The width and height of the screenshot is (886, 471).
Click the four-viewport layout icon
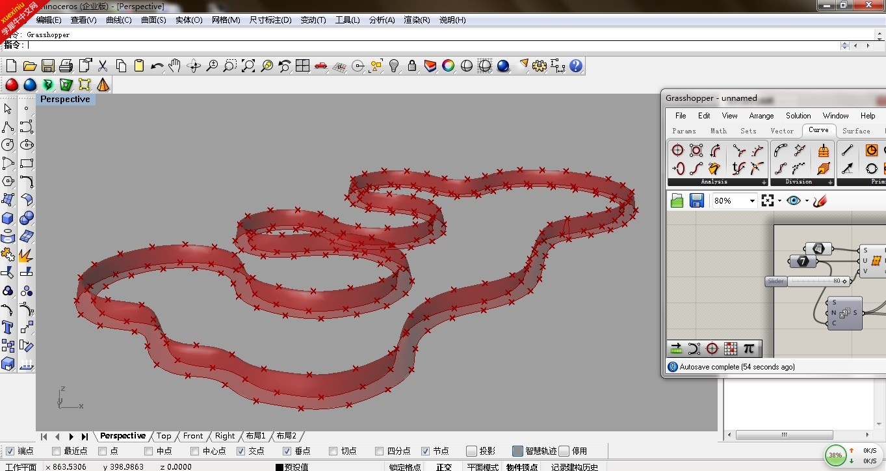(302, 66)
